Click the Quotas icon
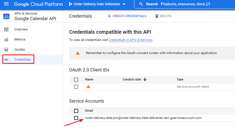 6,50
